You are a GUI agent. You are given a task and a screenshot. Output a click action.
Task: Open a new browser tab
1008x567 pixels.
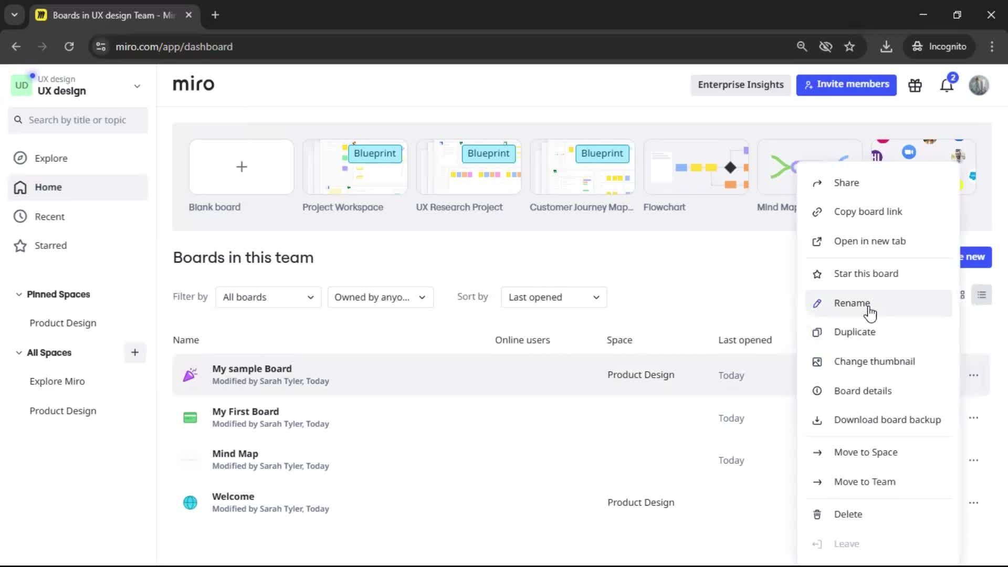[215, 15]
